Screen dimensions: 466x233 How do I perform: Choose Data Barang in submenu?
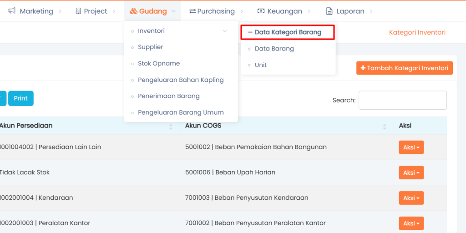pos(274,49)
